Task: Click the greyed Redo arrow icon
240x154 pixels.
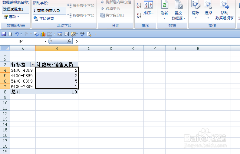Action: click(26, 34)
